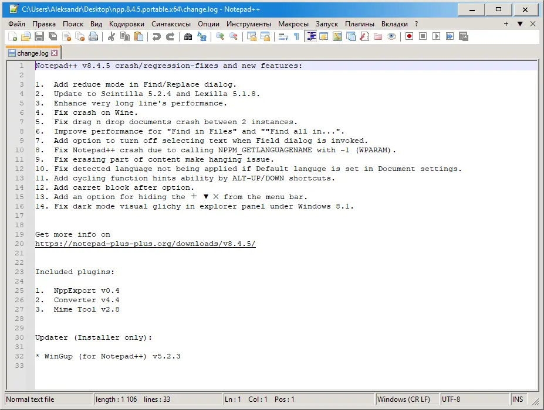This screenshot has width=544, height=410.
Task: Toggle indent guide toolbar button
Action: click(x=310, y=36)
